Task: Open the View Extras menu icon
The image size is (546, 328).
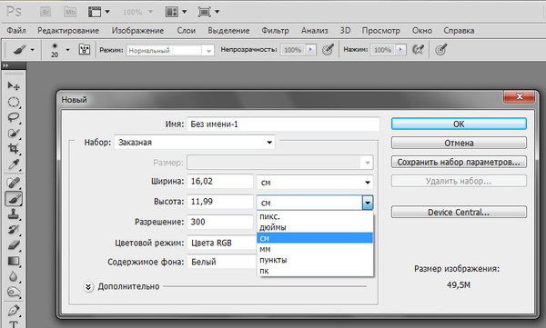Action: point(98,12)
